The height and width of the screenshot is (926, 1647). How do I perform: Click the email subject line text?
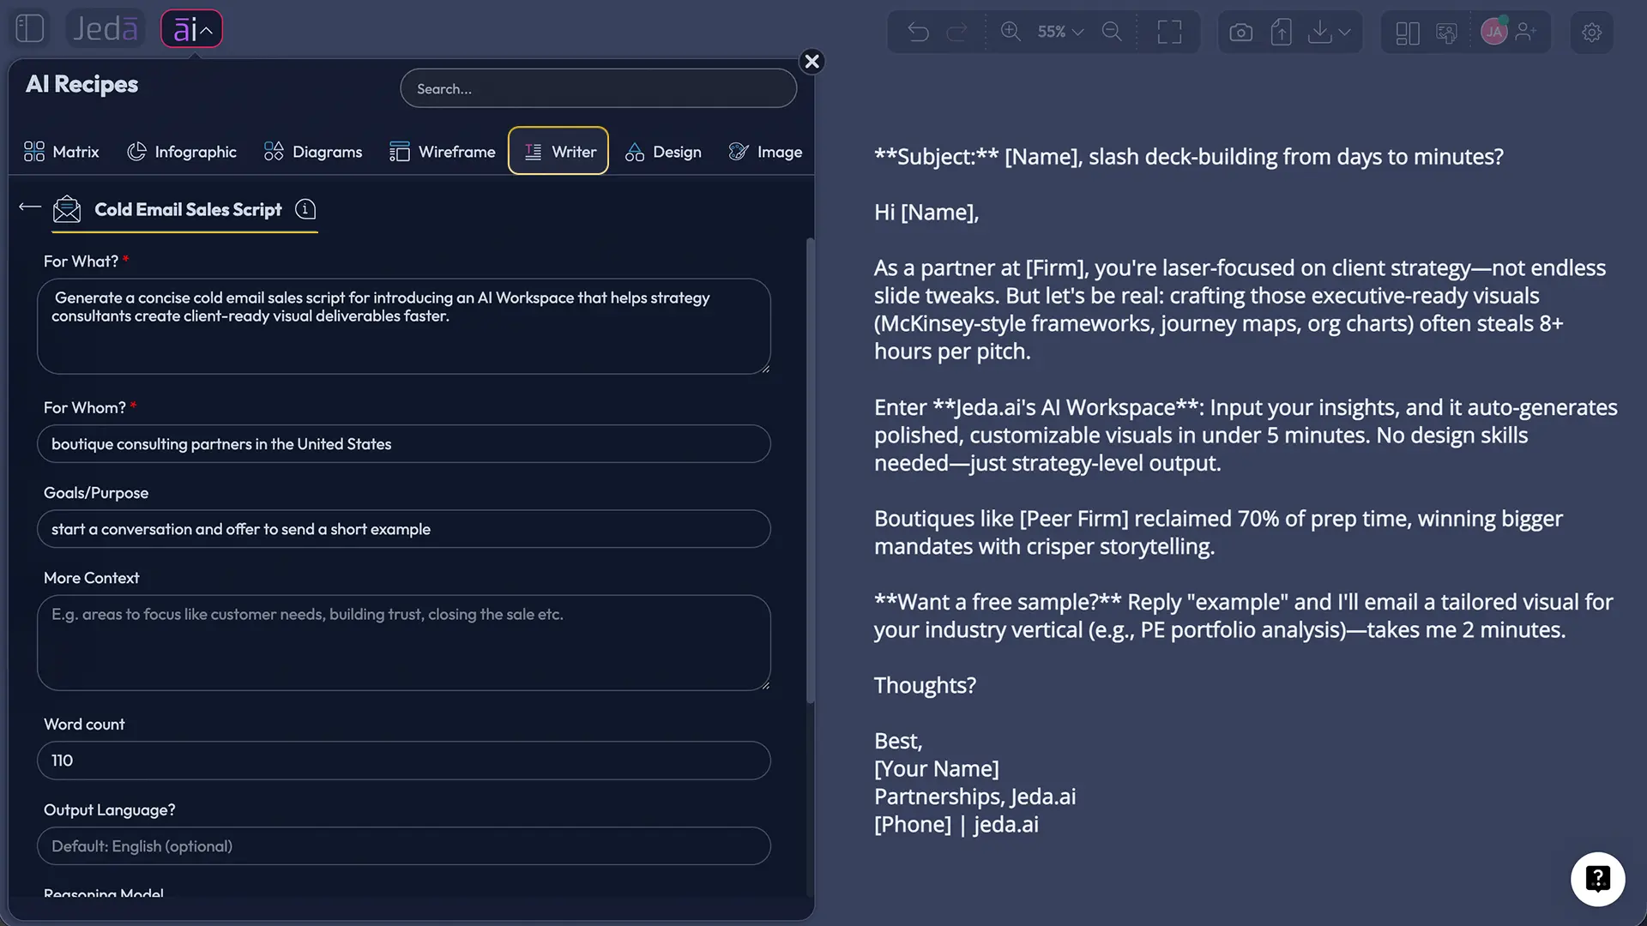(x=1189, y=157)
